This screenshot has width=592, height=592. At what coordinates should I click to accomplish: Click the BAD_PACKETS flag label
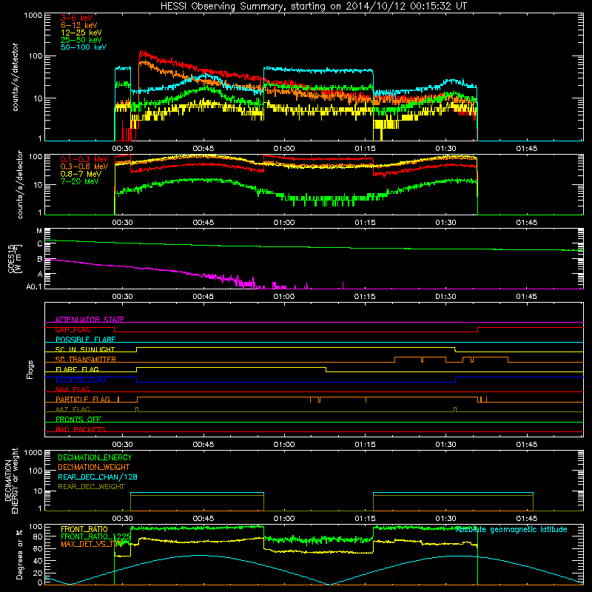coord(81,429)
